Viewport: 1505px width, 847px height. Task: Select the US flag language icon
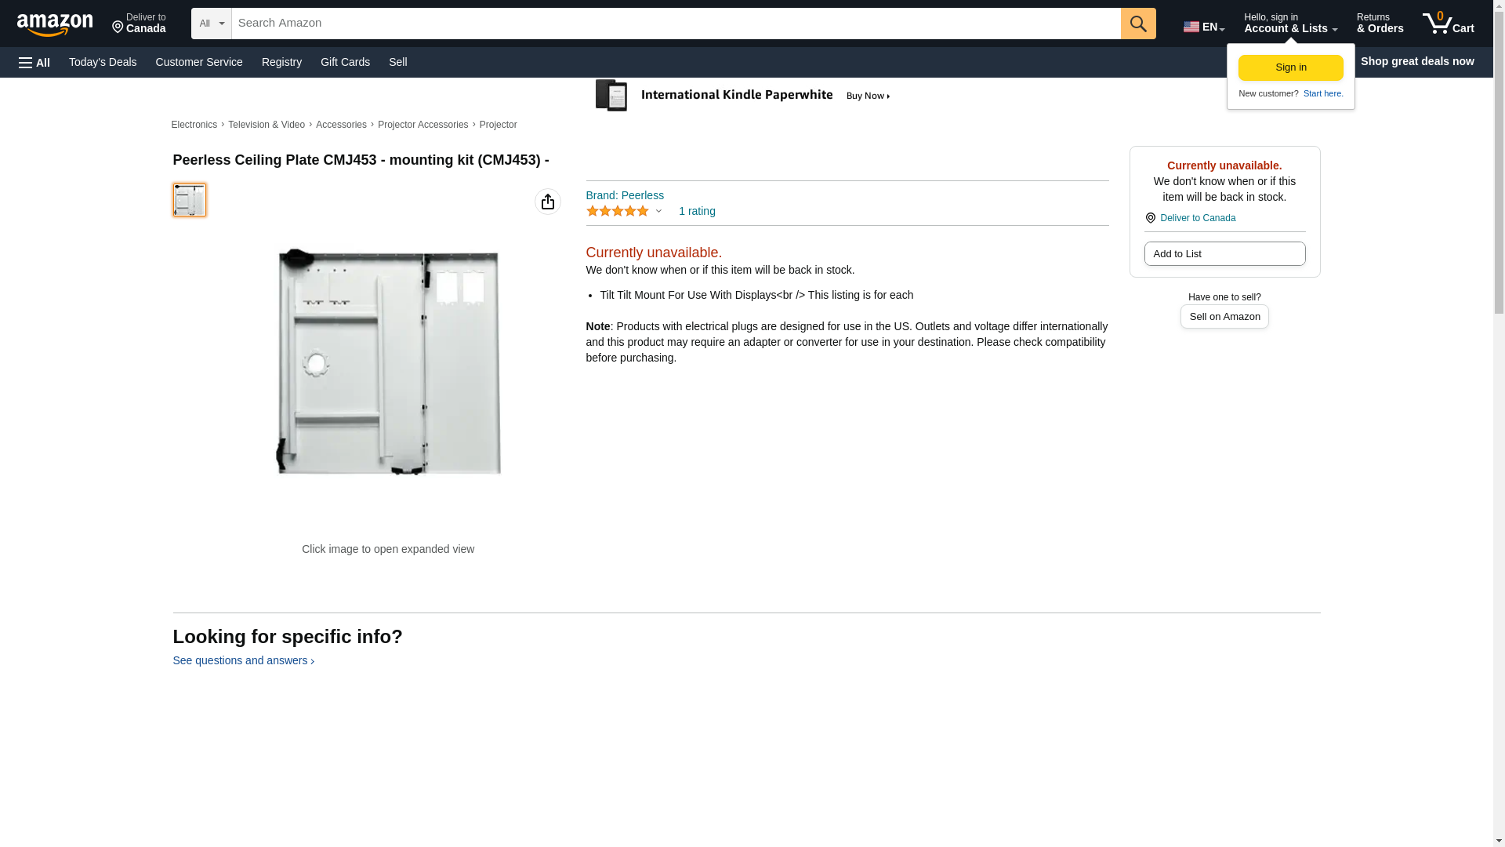[1191, 27]
